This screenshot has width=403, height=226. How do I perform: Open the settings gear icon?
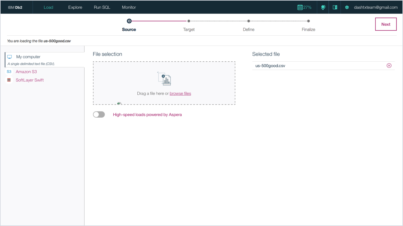coord(347,7)
